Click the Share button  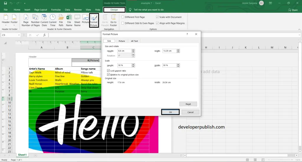[293, 10]
